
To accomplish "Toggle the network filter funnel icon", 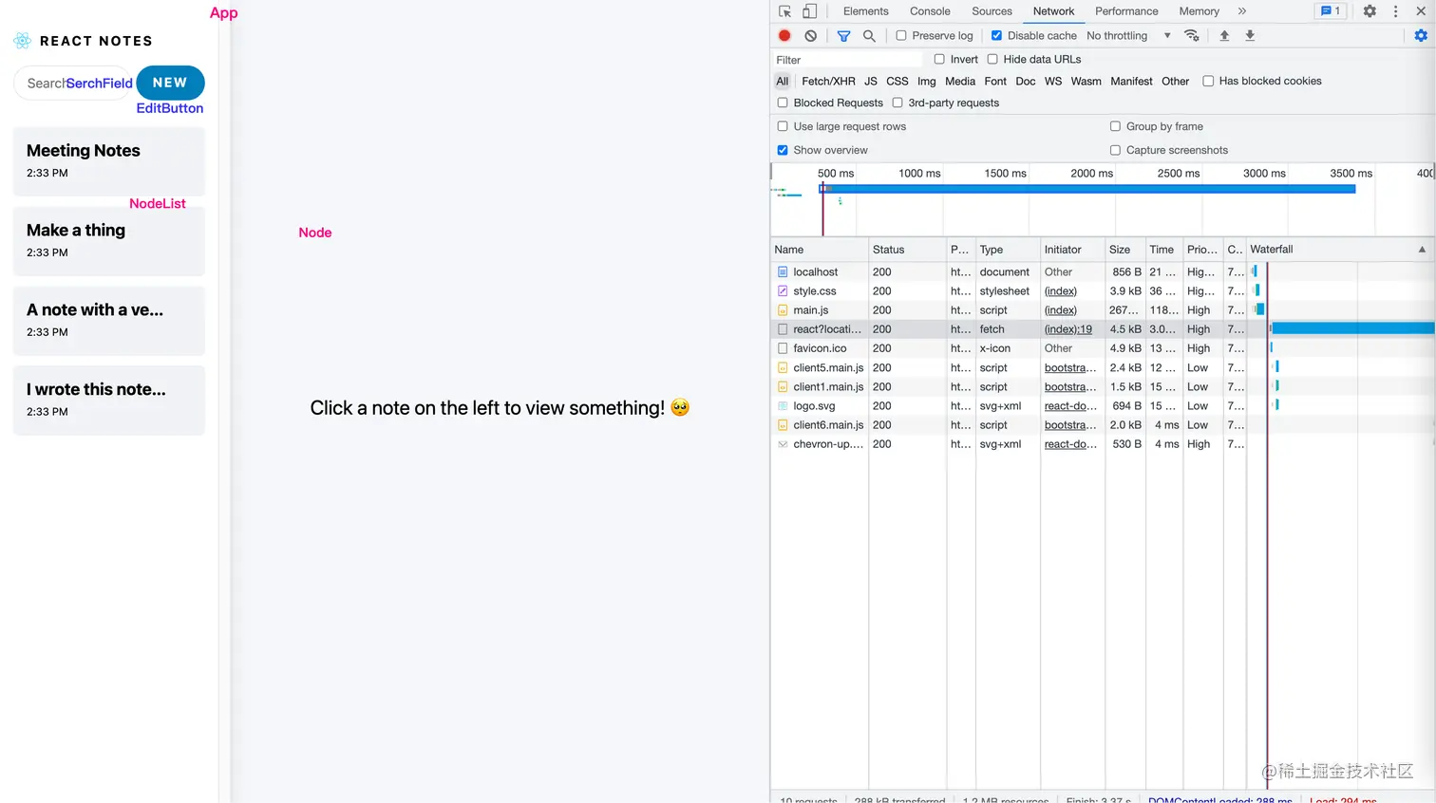I will pyautogui.click(x=843, y=35).
